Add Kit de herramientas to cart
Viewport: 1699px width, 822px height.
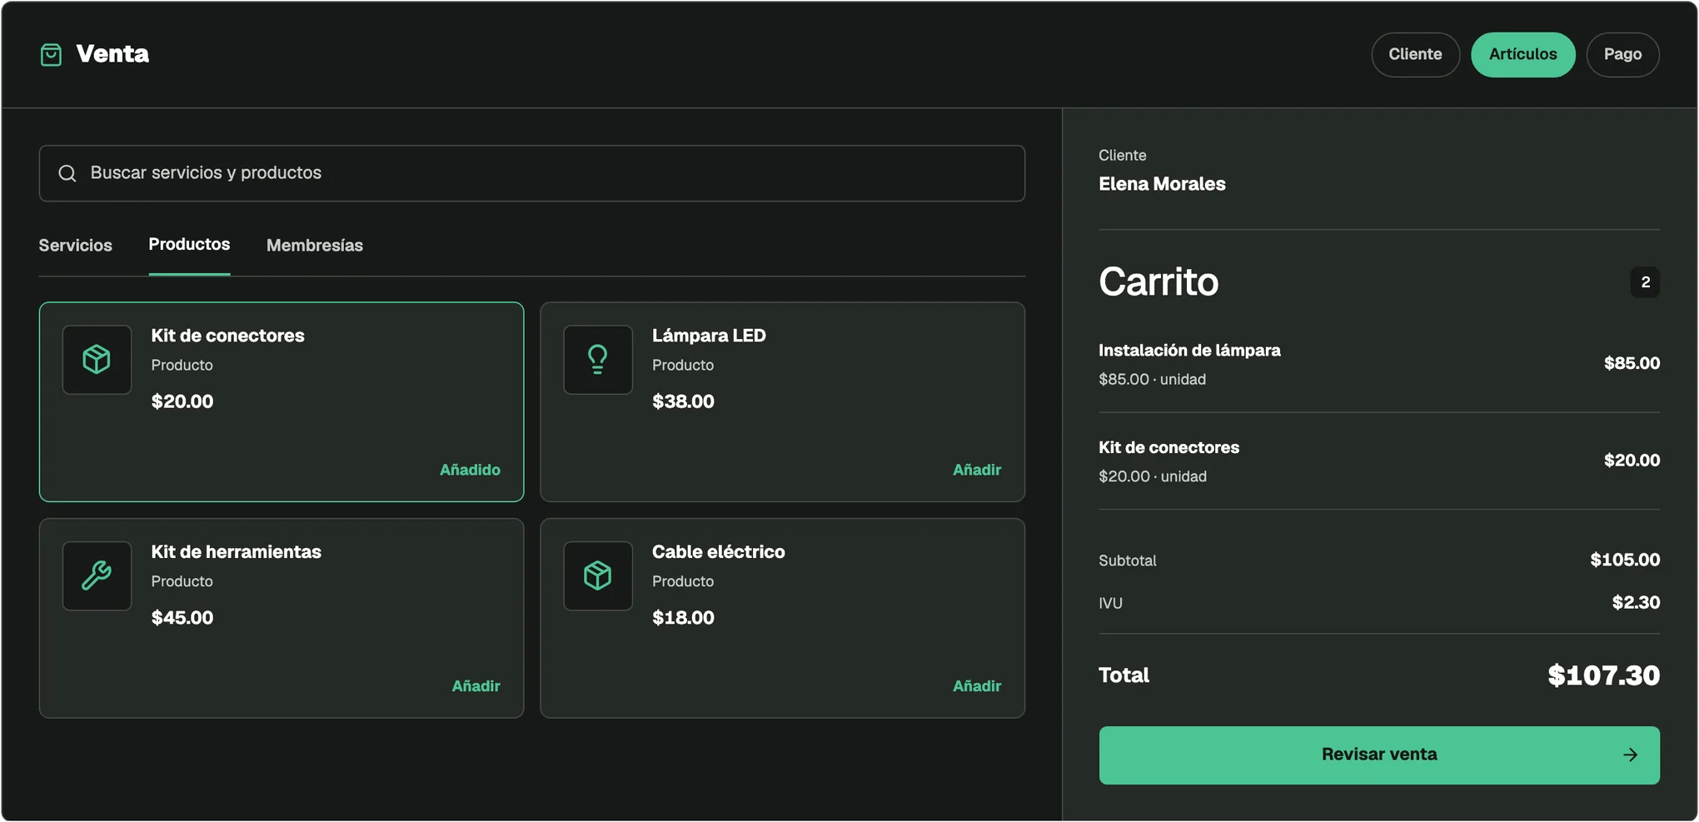(476, 686)
